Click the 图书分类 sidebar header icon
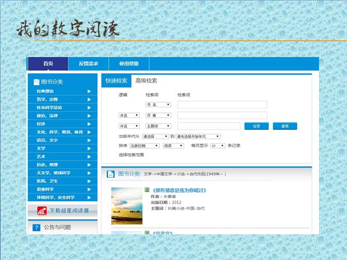347x260 pixels. point(36,82)
